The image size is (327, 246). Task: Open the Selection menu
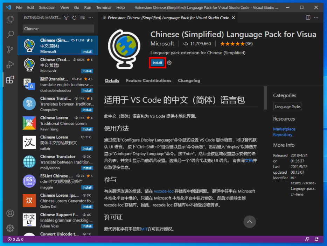[47, 7]
